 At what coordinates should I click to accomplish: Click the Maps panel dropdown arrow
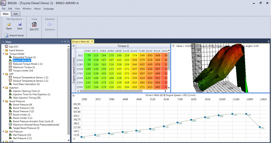point(62,42)
